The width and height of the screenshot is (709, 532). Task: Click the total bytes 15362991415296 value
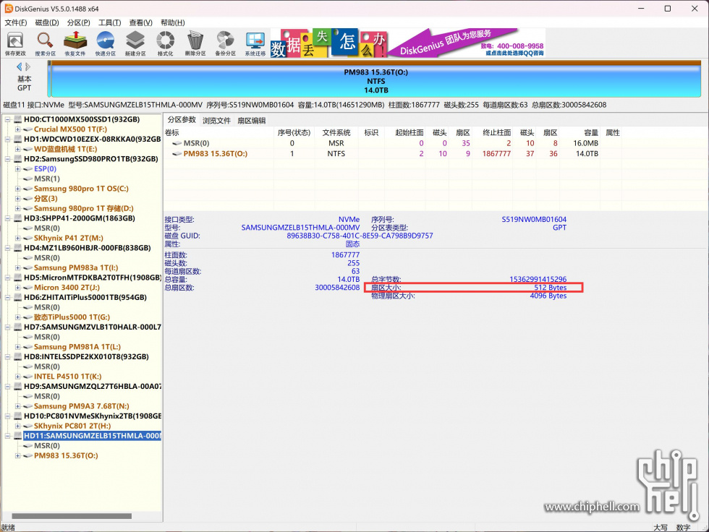[538, 279]
